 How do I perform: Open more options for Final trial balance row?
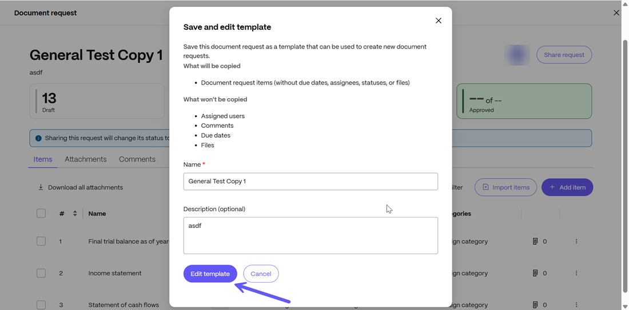pyautogui.click(x=576, y=241)
